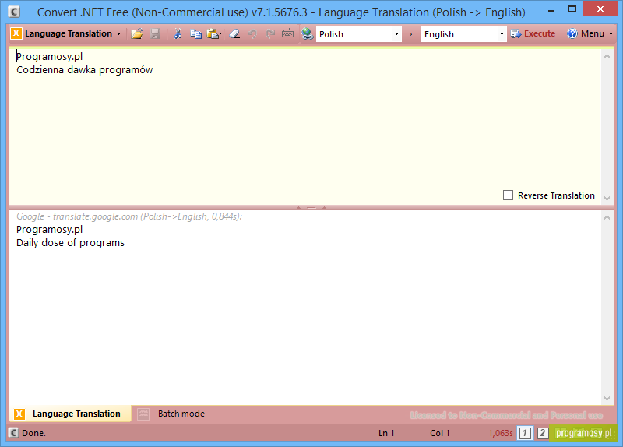Select view 2 in the status bar
This screenshot has width=623, height=447.
[542, 433]
